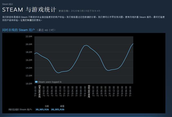Click the 10.0M y-axis label

click(x=29, y=83)
